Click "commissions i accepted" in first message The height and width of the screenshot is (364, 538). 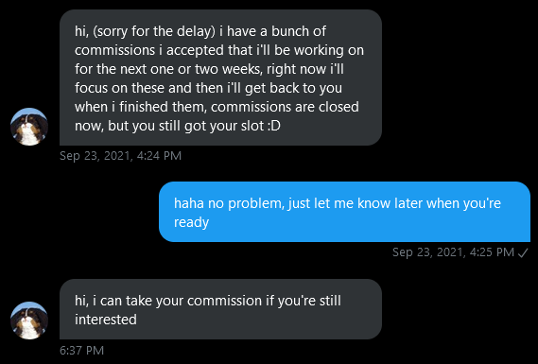[148, 50]
